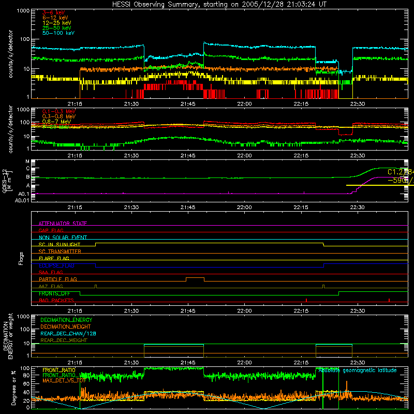Click the DECIMATION_WEIGHT legend label
Viewport: 414px width, 414px height.
pos(66,327)
